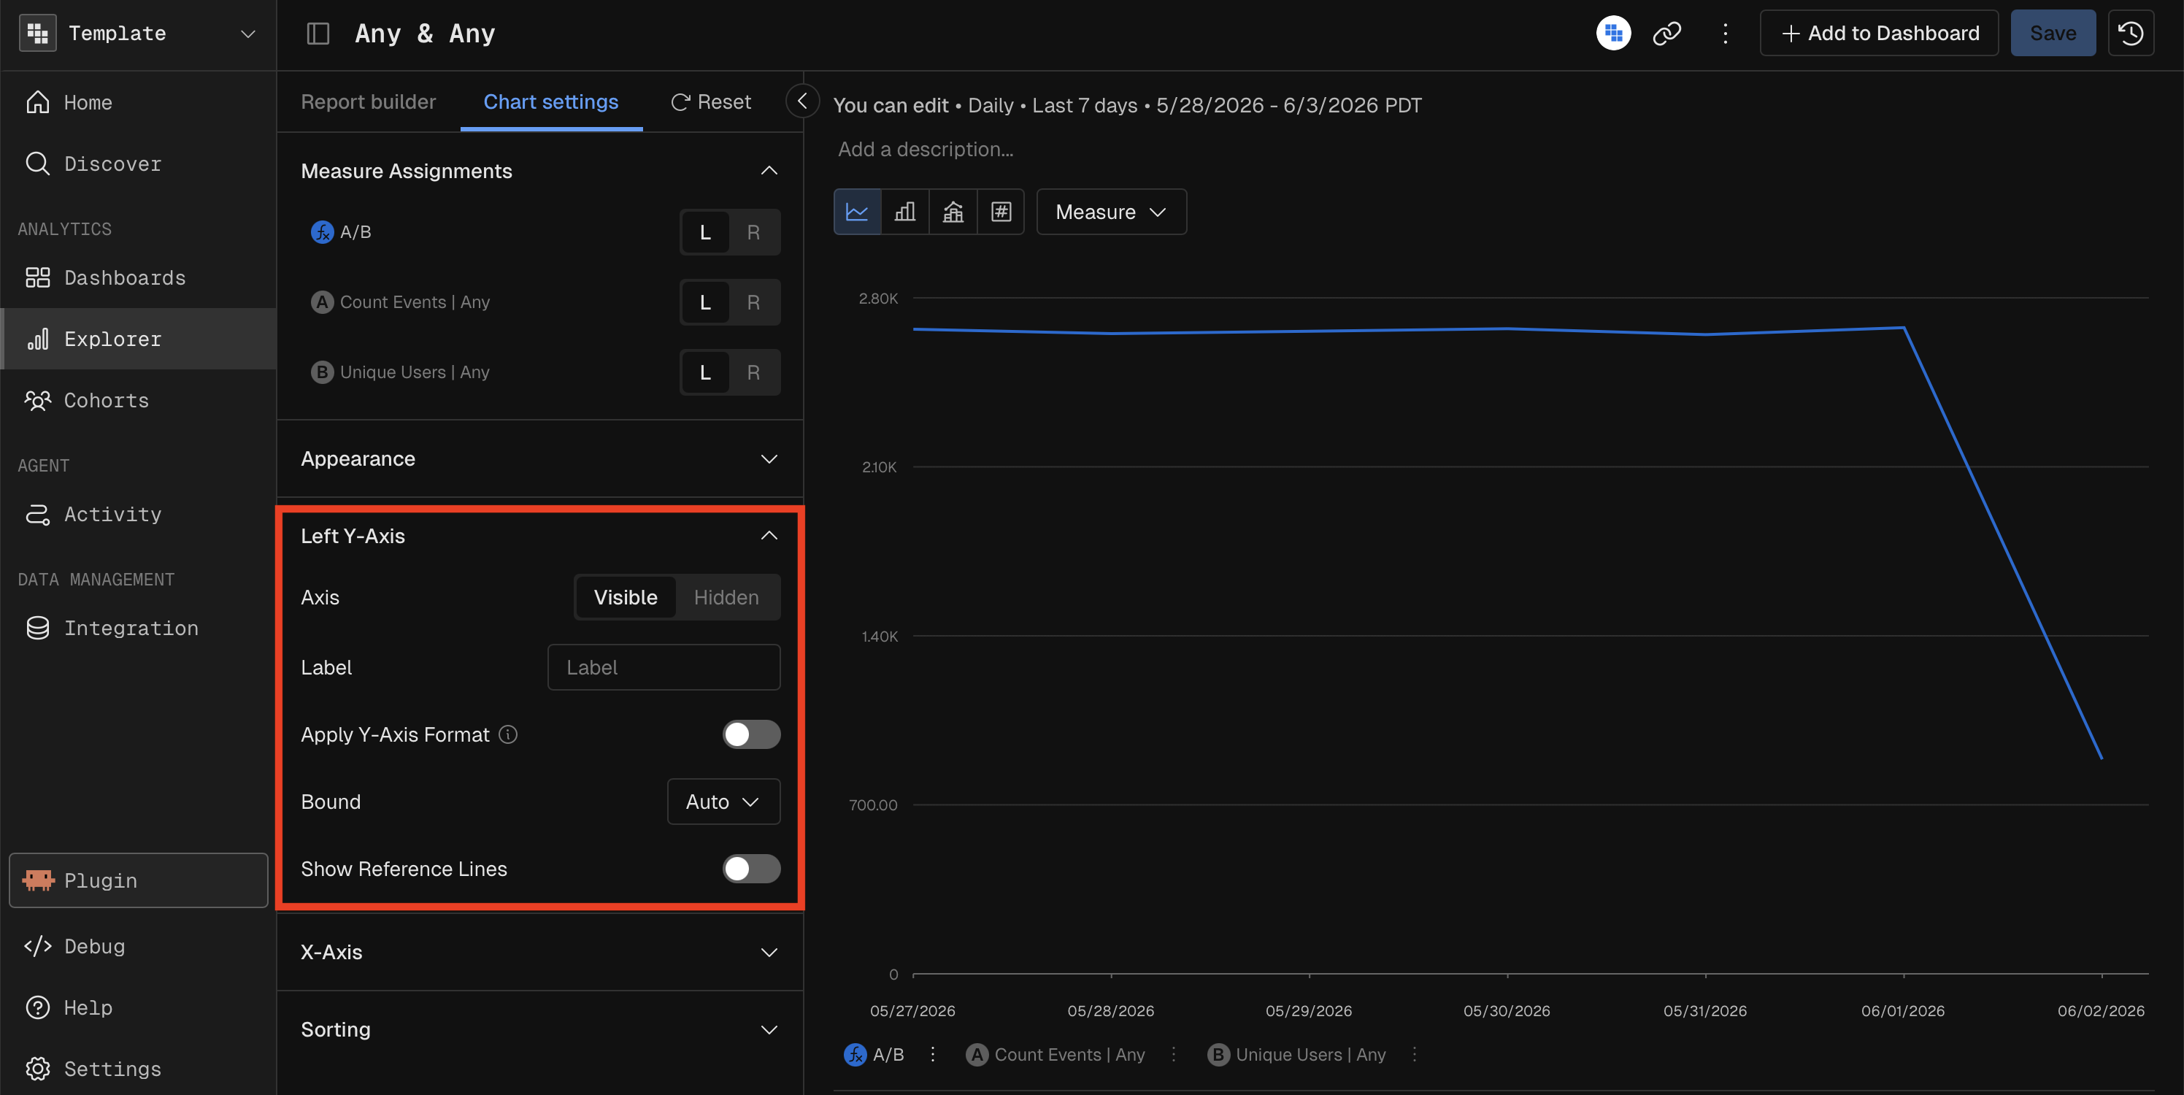
Task: Open the more options kebab menu
Action: point(1724,33)
